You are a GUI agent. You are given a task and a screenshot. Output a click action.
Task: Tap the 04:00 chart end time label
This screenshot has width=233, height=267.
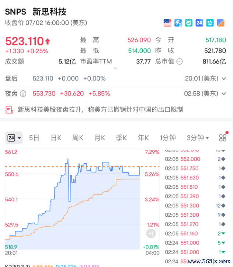pyautogui.click(x=152, y=253)
